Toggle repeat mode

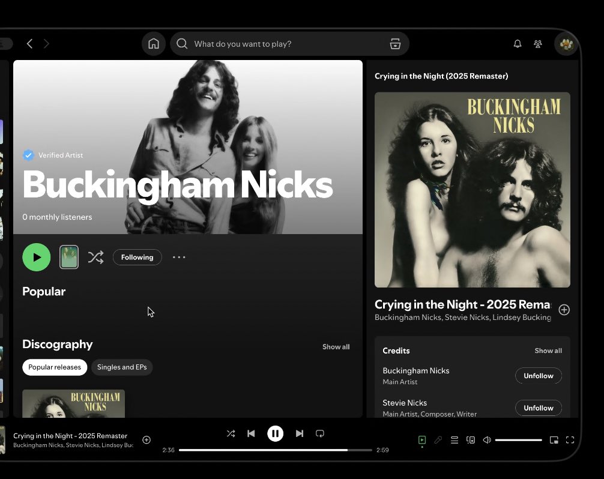pyautogui.click(x=320, y=433)
